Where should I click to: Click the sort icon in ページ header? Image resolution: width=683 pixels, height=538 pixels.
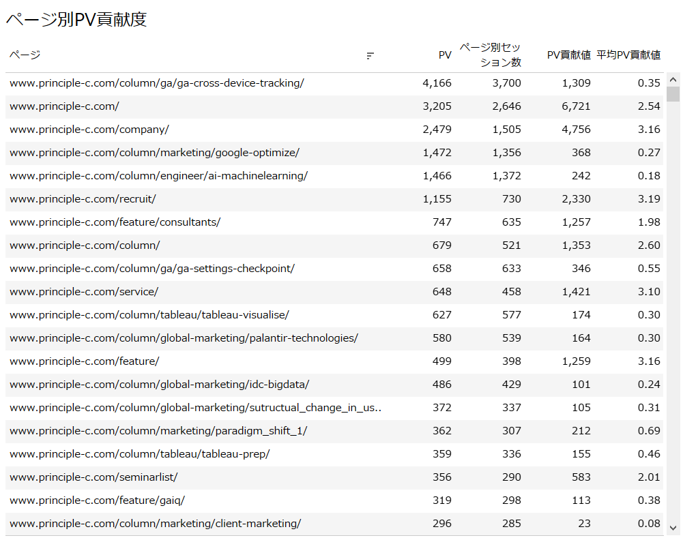point(370,56)
